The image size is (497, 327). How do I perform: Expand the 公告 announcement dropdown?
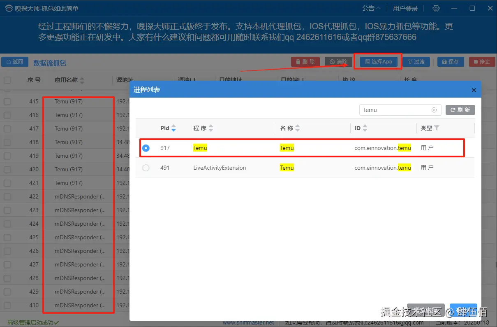tap(371, 8)
